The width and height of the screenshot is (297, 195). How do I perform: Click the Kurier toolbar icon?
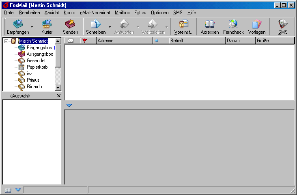point(47,24)
